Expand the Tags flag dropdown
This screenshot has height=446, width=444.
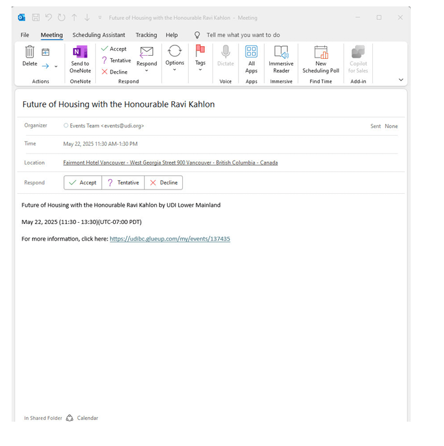[200, 58]
